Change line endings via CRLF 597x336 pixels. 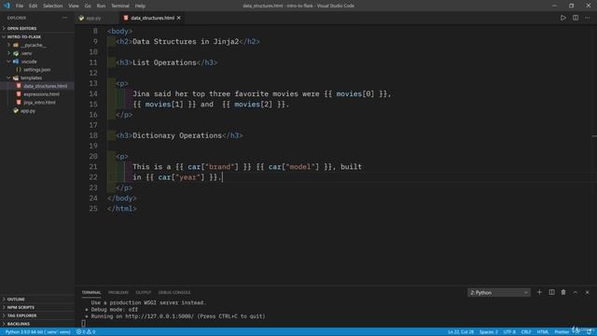click(x=526, y=332)
